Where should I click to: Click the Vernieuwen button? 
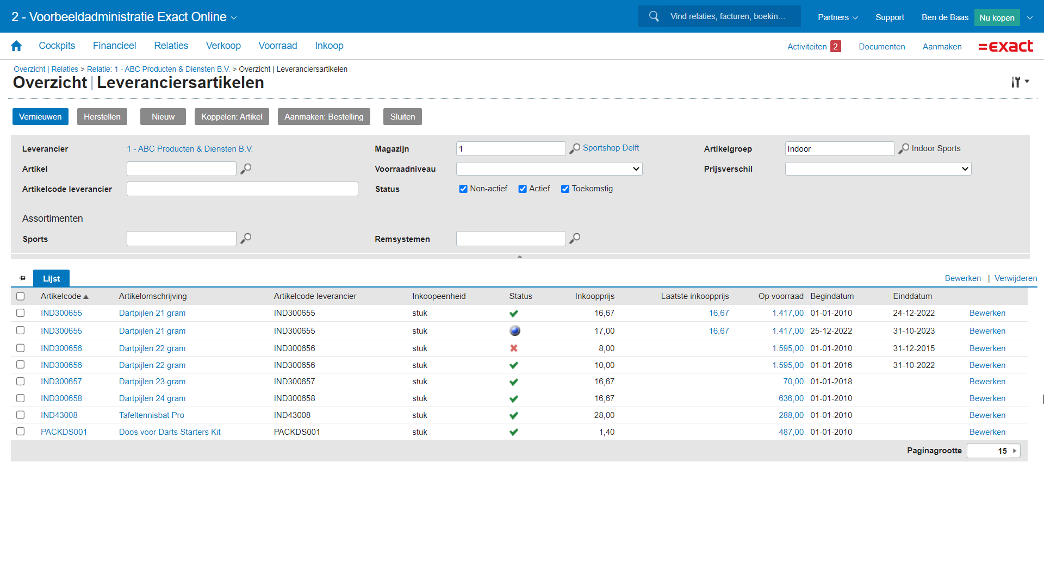point(40,117)
